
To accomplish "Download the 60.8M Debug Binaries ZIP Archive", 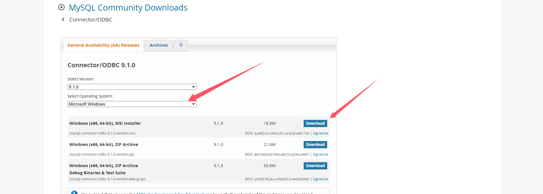I will pos(315,166).
